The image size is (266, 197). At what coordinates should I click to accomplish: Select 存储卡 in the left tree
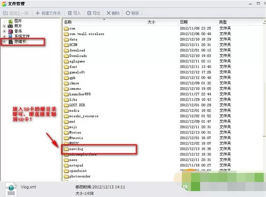point(20,41)
